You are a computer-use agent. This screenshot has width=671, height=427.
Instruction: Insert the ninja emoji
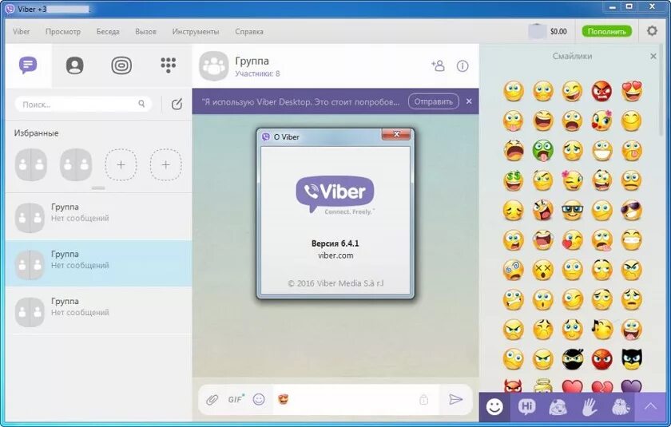pyautogui.click(x=573, y=359)
